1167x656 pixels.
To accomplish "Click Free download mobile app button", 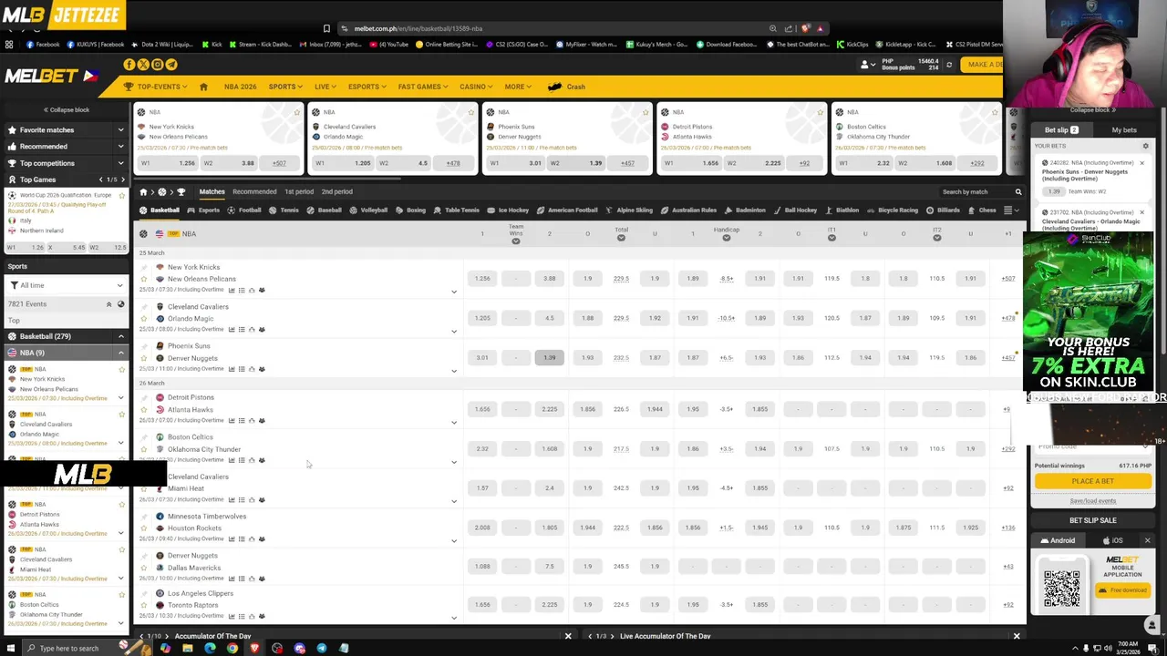I will 1122,590.
